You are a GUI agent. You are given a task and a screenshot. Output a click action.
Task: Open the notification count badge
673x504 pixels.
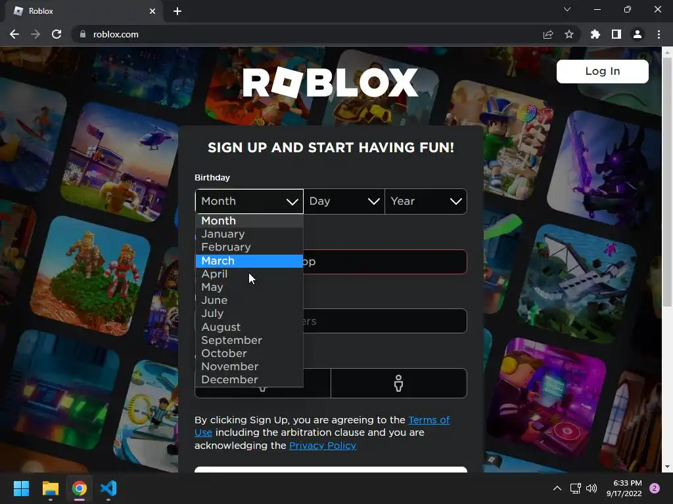655,488
